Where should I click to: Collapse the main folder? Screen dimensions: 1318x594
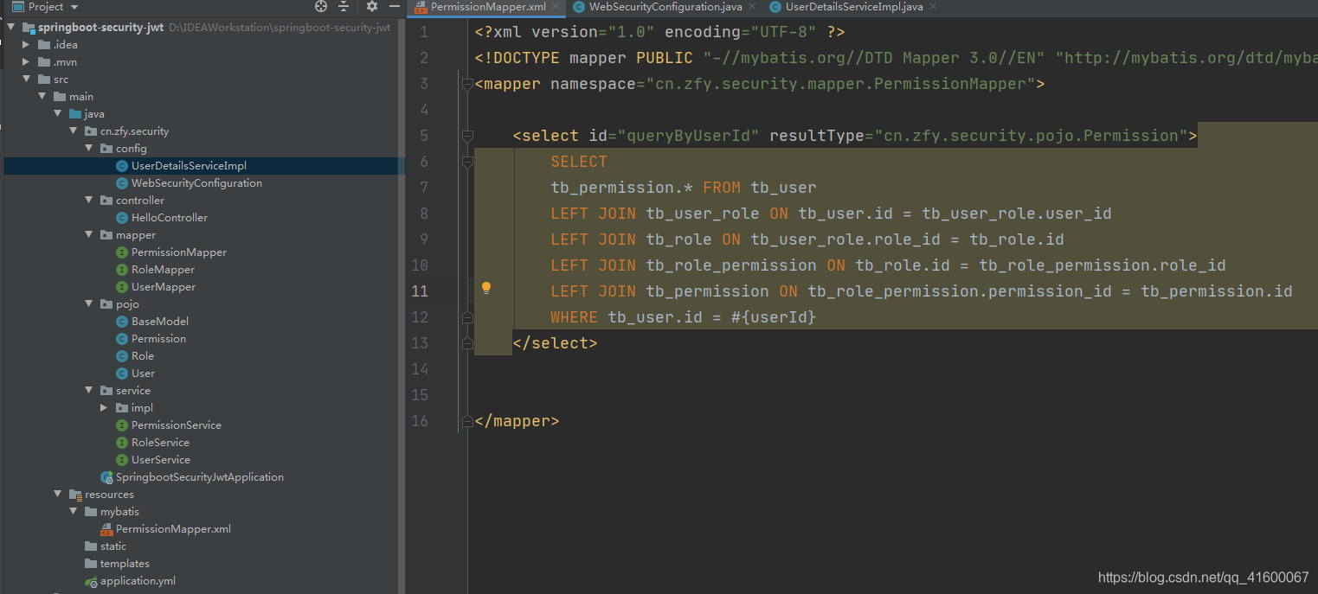click(42, 96)
